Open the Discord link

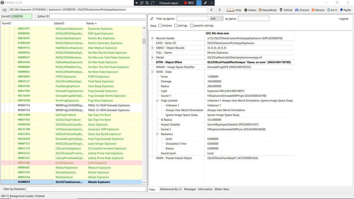click(x=302, y=10)
